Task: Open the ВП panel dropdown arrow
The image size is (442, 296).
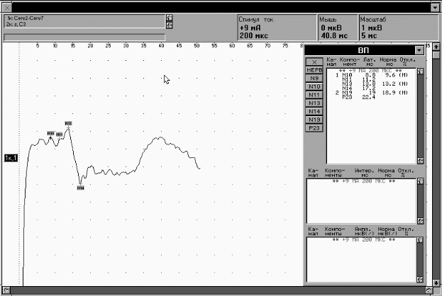Action: point(419,50)
